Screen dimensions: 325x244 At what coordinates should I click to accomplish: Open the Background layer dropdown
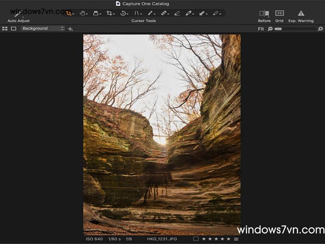[43, 28]
